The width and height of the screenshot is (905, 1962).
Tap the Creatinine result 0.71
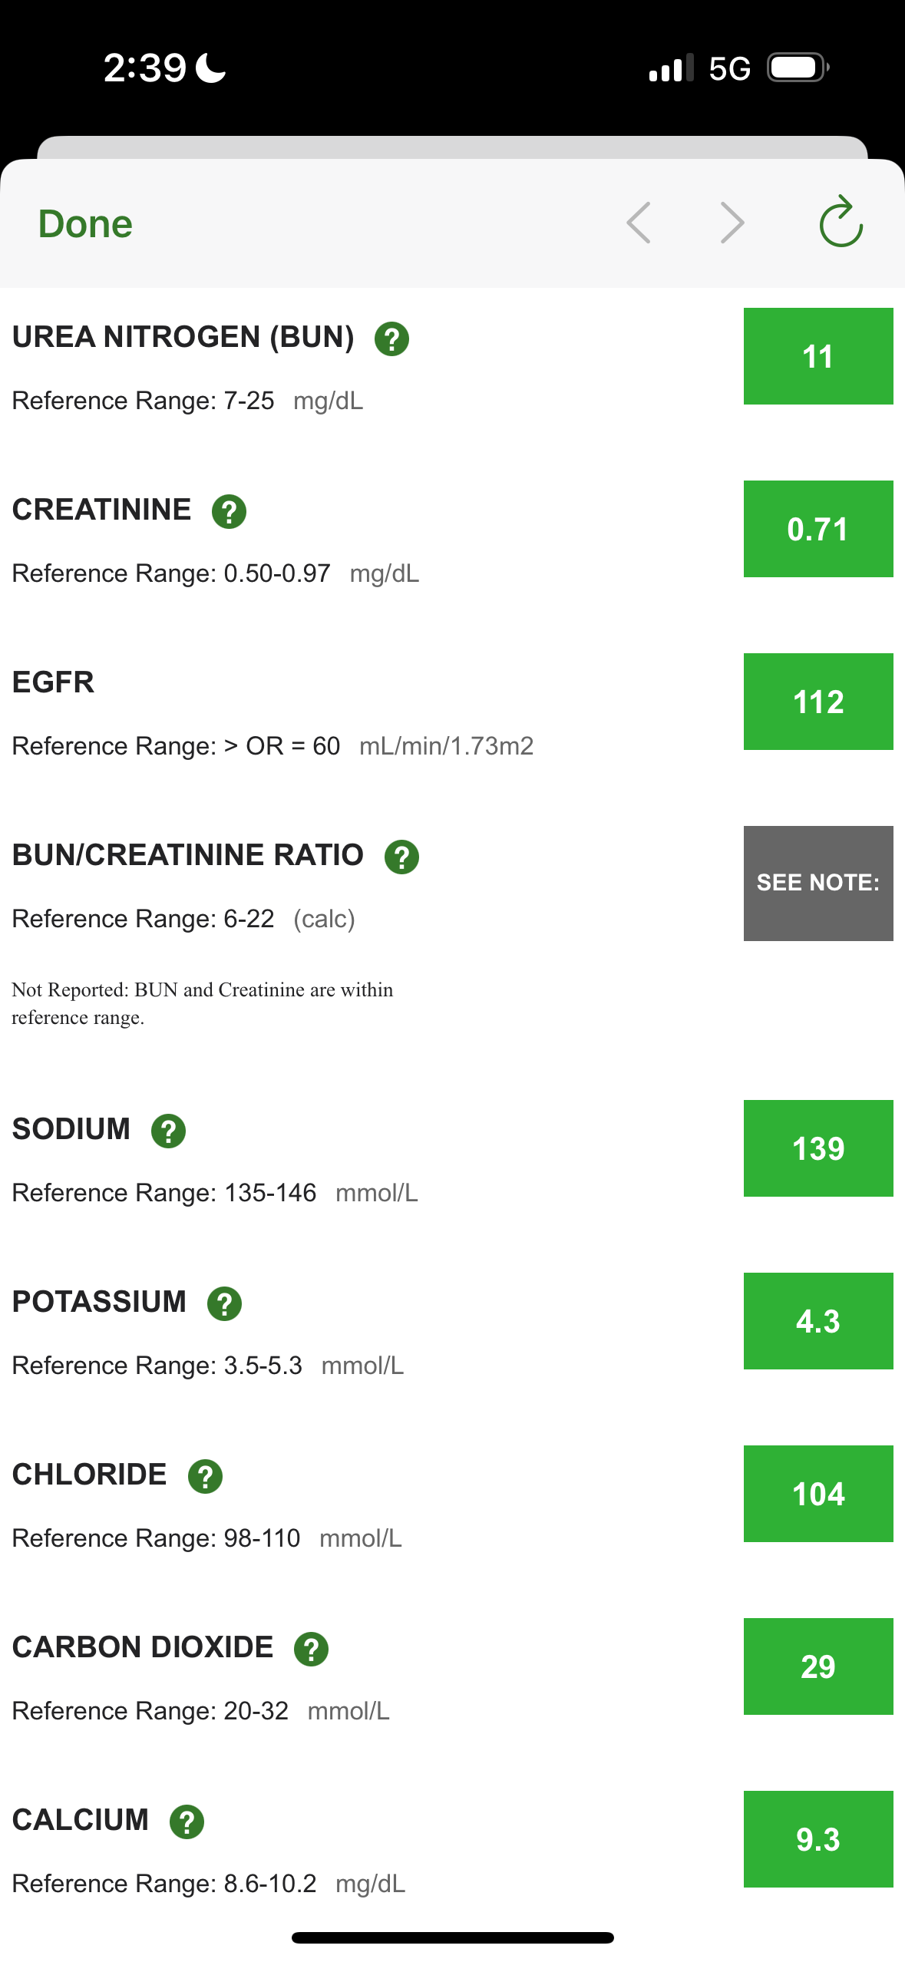817,529
